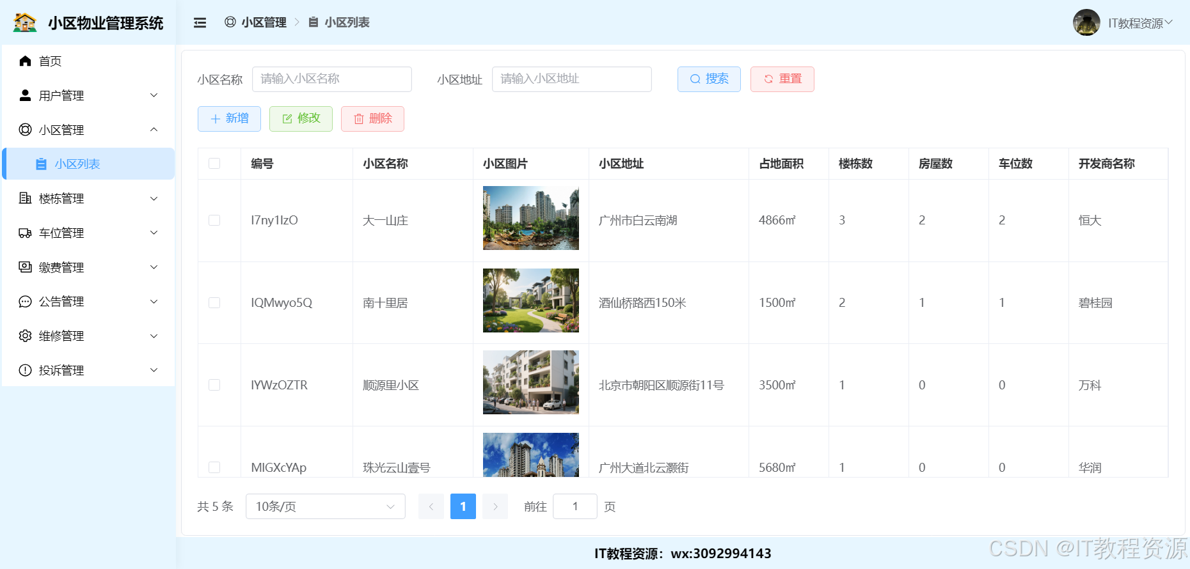
Task: Select row IQMwyo5Q checkbox
Action: point(214,302)
